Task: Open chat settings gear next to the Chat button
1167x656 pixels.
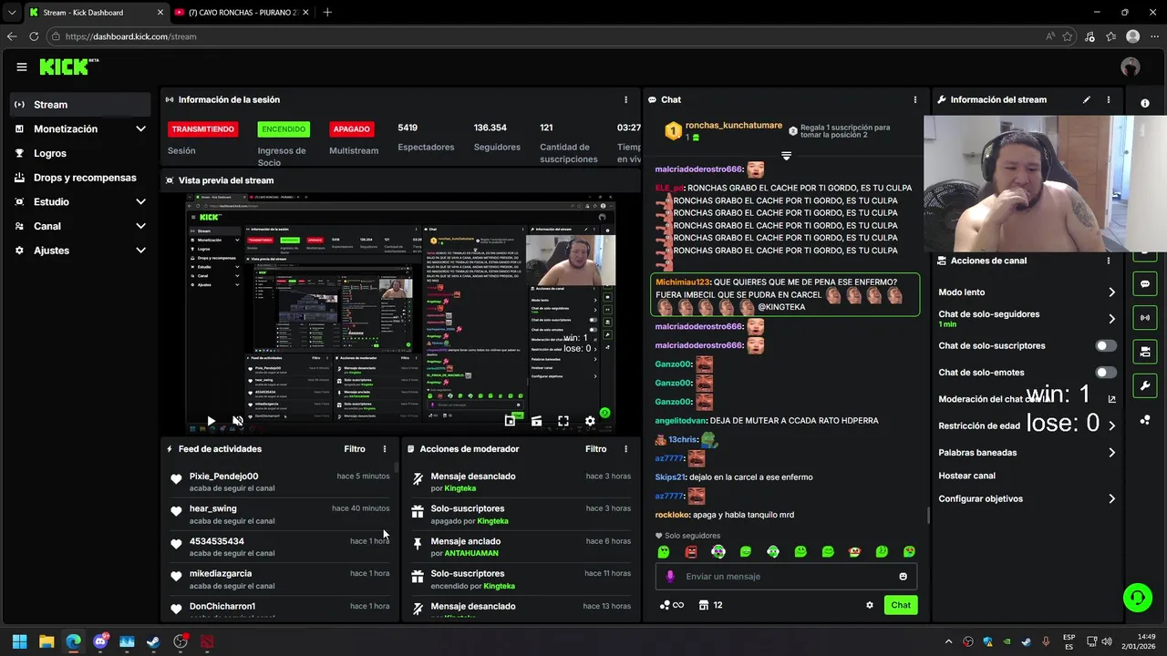Action: 870,605
